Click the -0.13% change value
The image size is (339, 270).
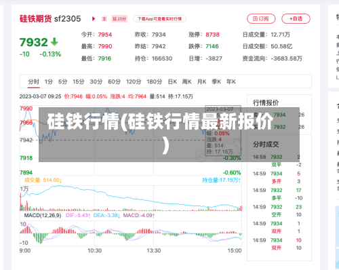tap(50, 54)
